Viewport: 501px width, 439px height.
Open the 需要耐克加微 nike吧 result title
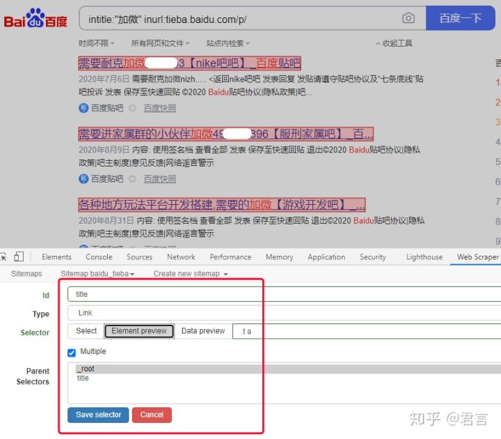click(x=189, y=63)
